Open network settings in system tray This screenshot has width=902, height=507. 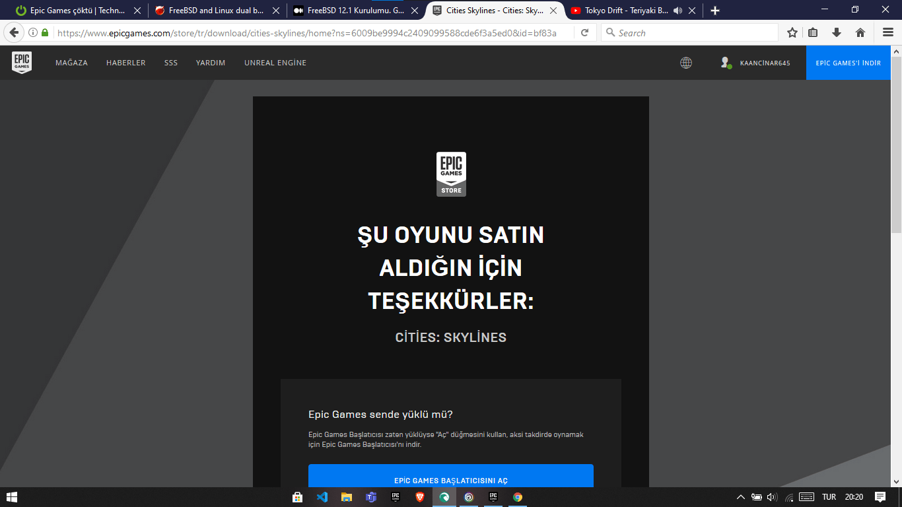click(x=788, y=497)
